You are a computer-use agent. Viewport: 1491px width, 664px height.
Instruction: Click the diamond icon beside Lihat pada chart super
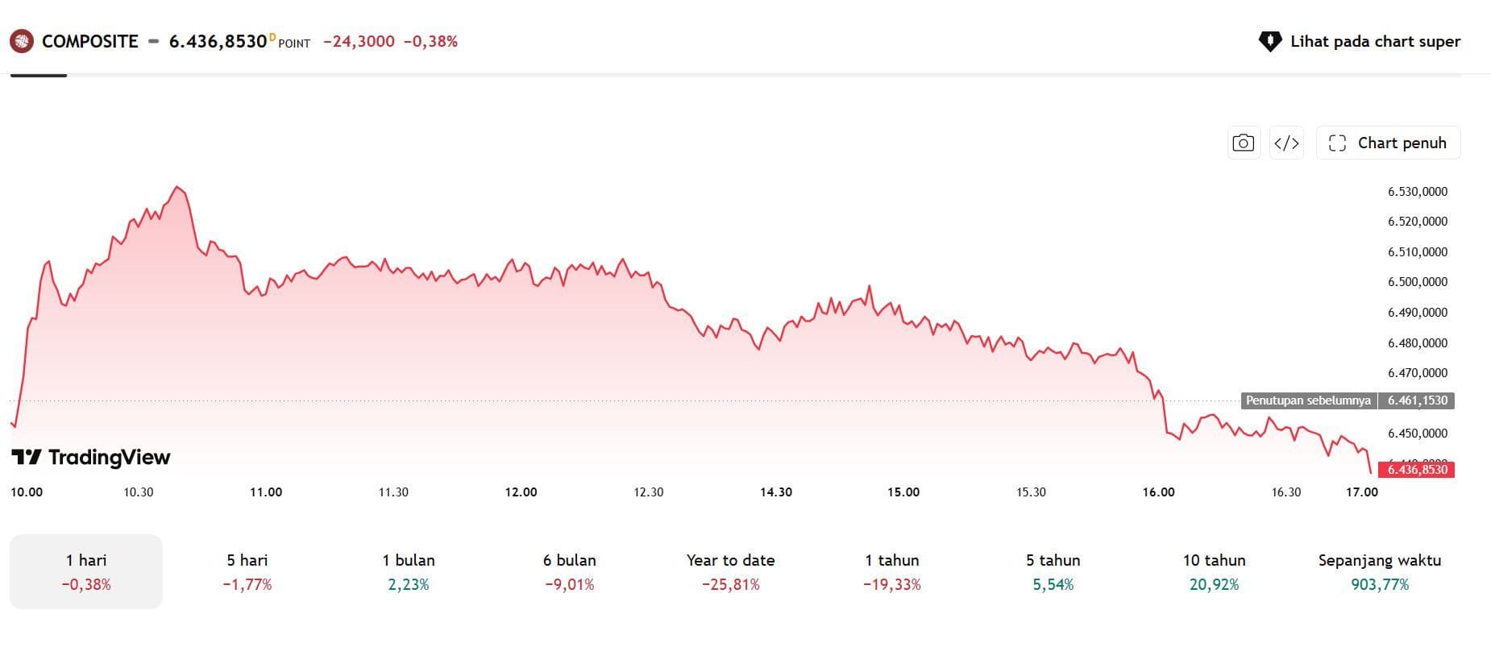tap(1270, 41)
